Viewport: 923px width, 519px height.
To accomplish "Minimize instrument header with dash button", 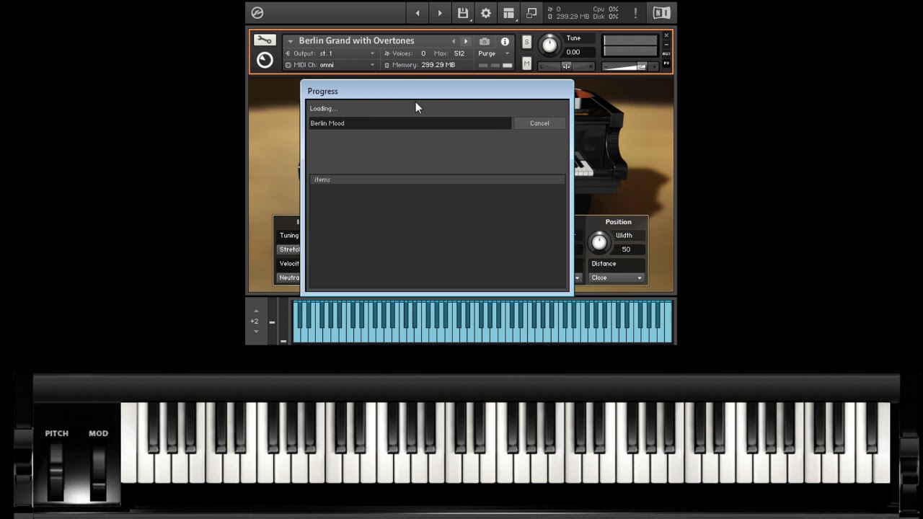I will click(x=666, y=44).
